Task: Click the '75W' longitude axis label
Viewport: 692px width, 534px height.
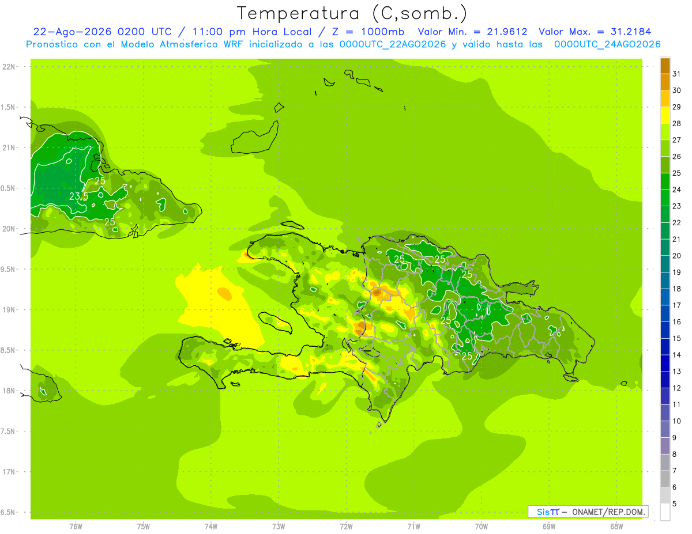Action: click(x=144, y=527)
